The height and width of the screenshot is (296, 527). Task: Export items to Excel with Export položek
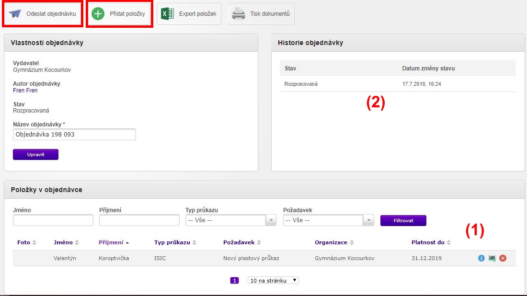tap(189, 14)
